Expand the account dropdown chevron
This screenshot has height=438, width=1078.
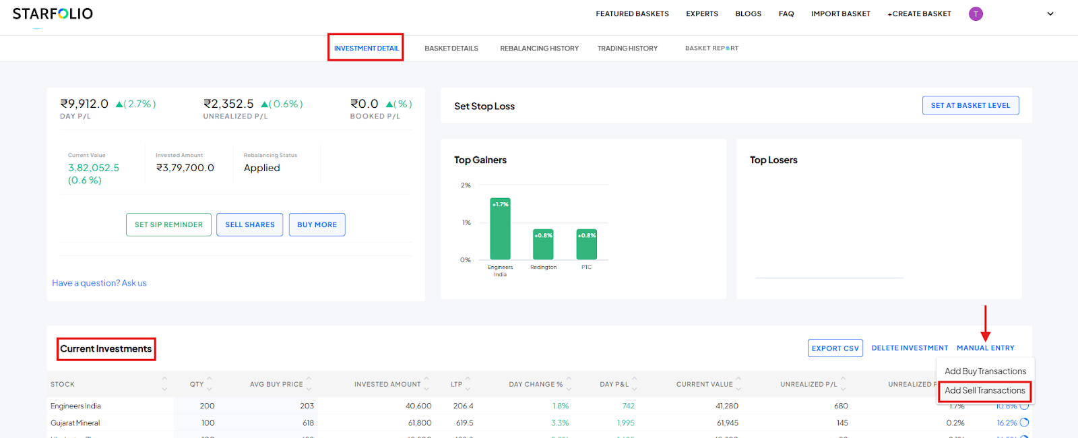click(x=1050, y=14)
